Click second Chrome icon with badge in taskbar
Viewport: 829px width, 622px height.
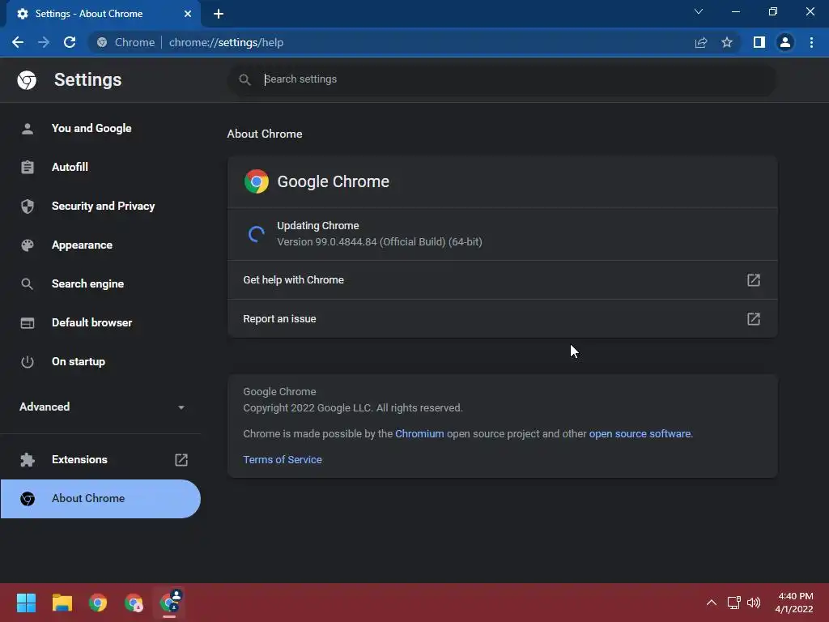point(134,603)
